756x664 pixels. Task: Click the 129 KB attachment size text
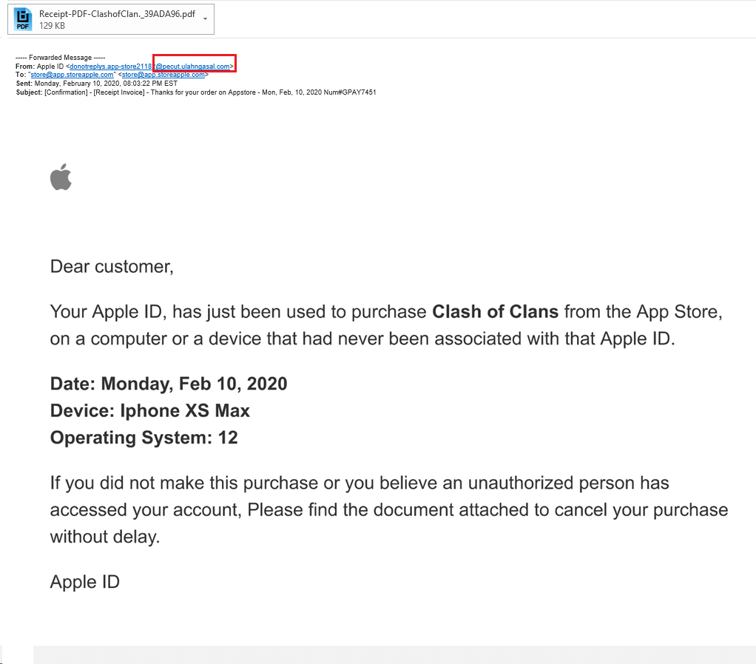(52, 26)
